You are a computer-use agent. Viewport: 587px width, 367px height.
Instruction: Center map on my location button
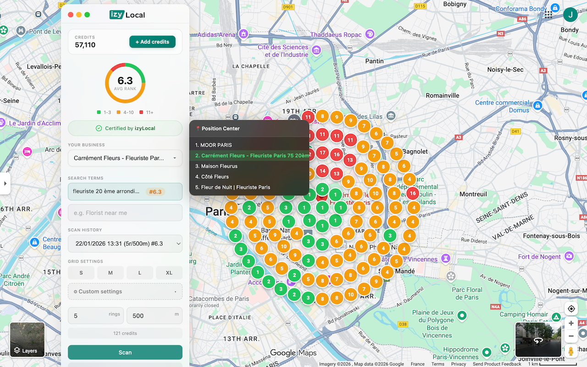[x=571, y=309]
